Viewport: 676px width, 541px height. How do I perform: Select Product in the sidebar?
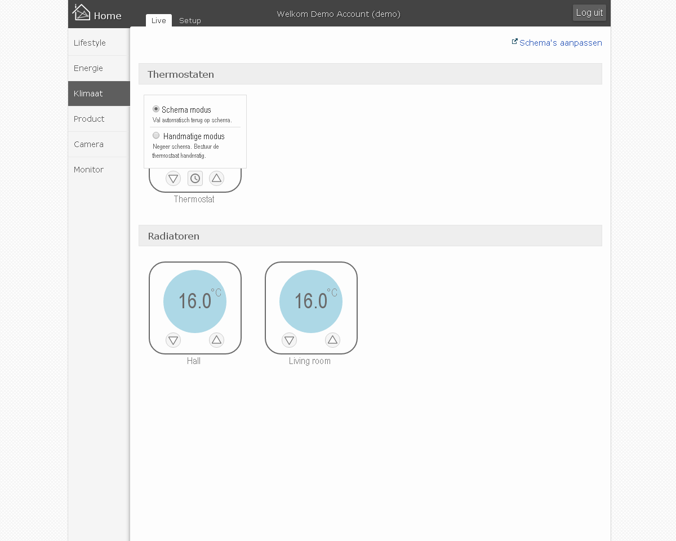(x=89, y=119)
